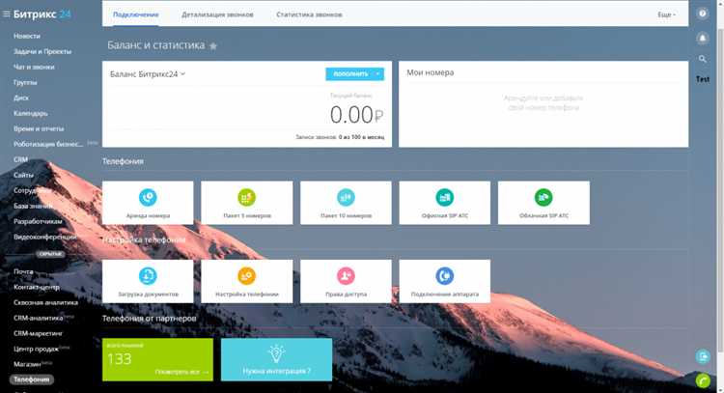The image size is (724, 393).
Task: Open Чат и звонки in the sidebar
Action: click(x=34, y=67)
